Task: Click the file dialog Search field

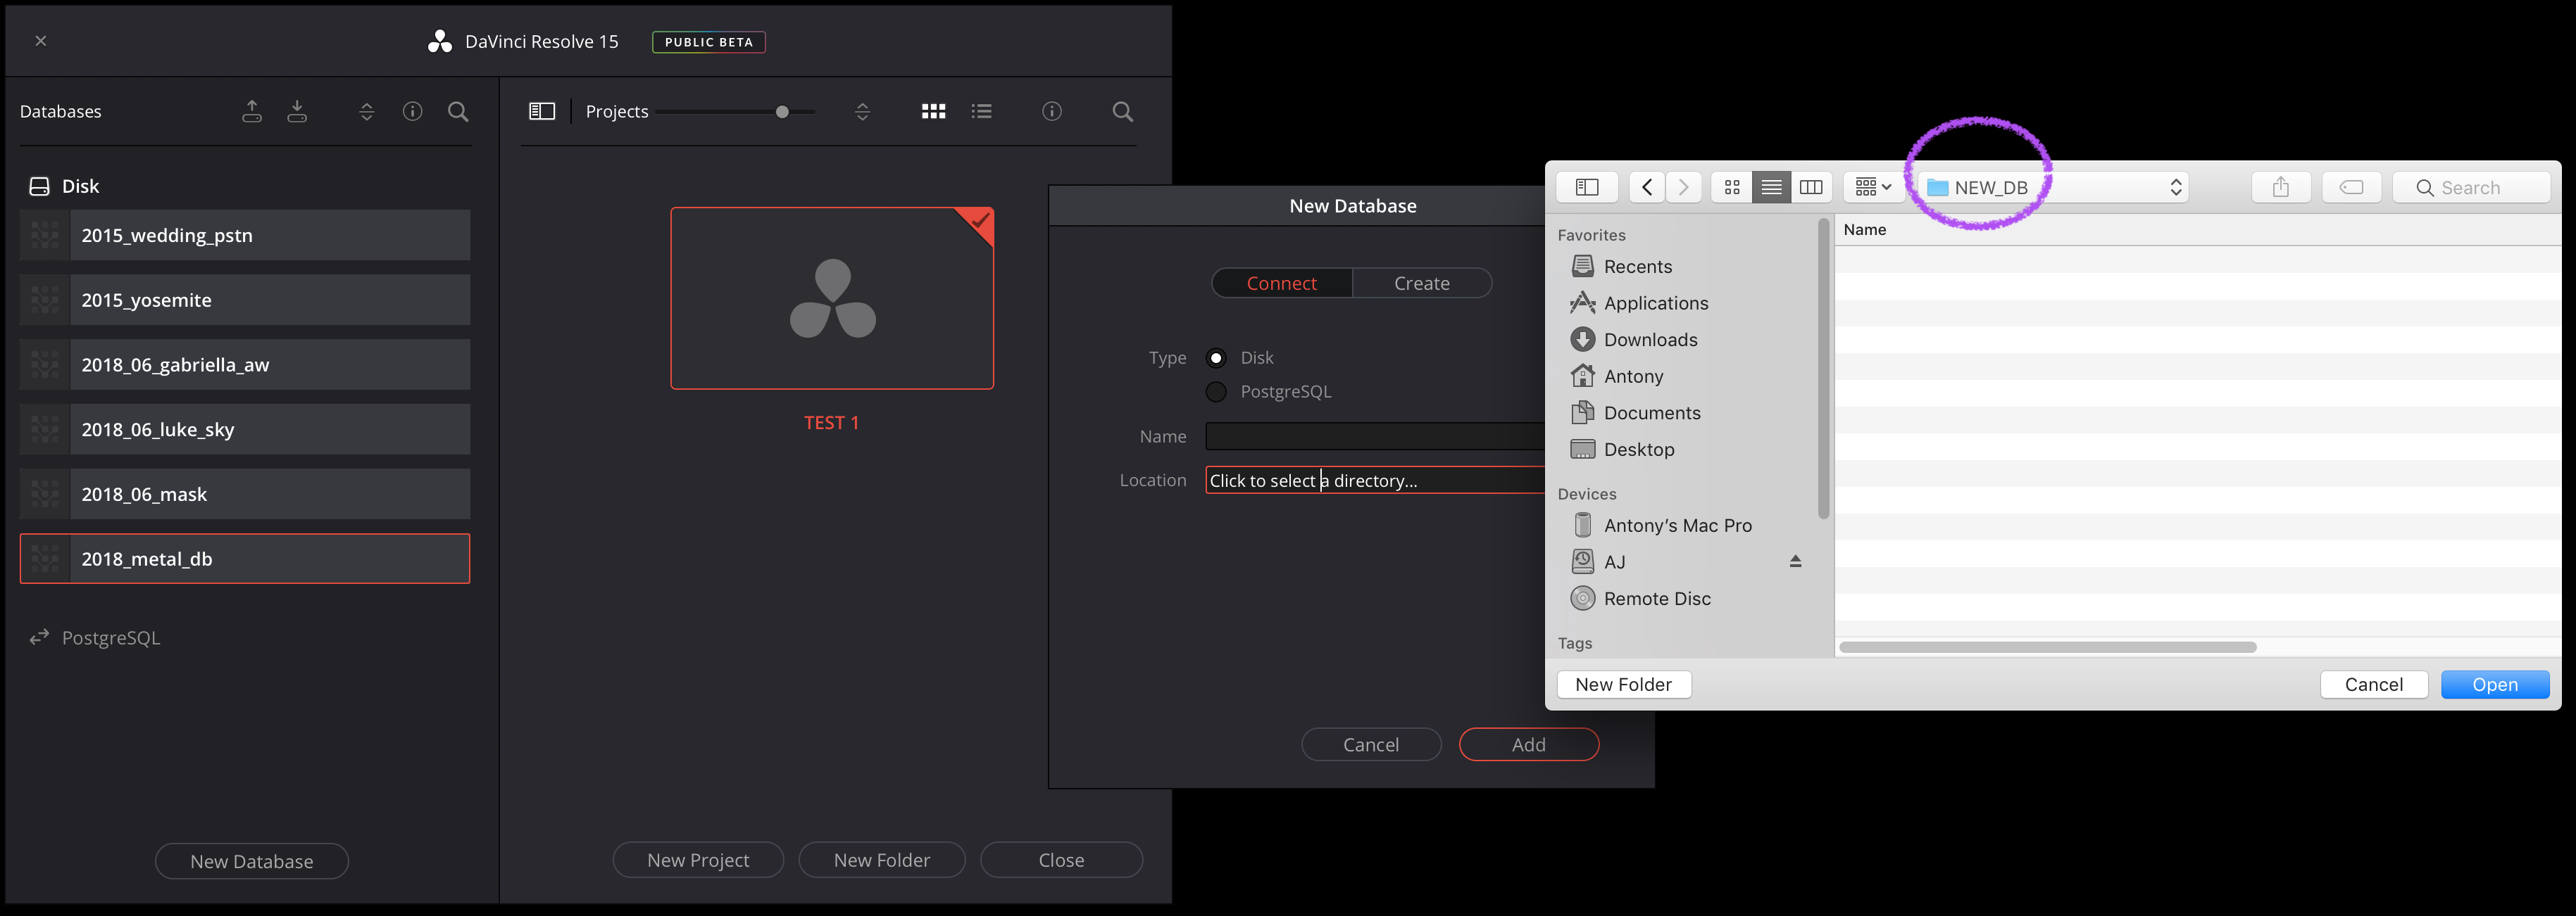Action: click(x=2471, y=187)
